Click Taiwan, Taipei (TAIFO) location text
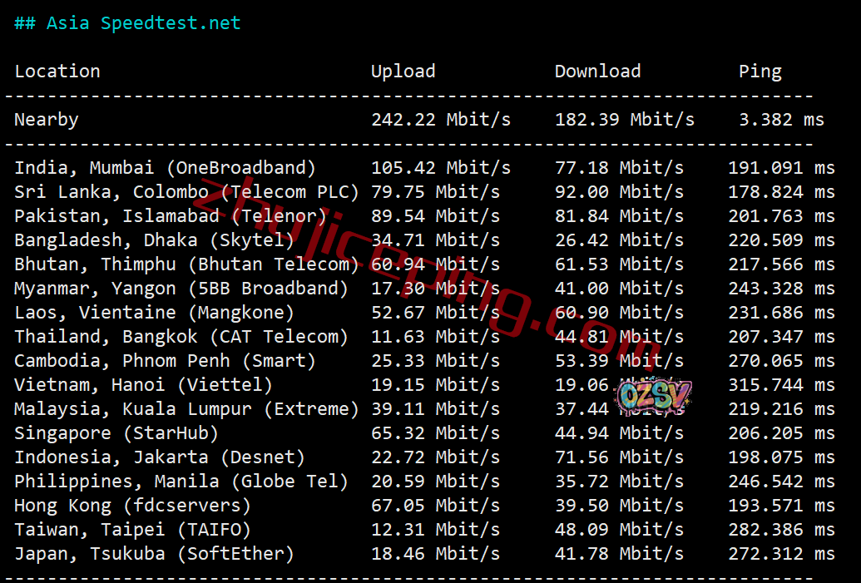 [x=132, y=531]
